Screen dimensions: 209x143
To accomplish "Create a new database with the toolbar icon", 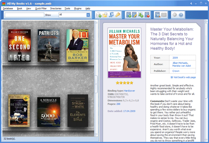I will (99, 15).
